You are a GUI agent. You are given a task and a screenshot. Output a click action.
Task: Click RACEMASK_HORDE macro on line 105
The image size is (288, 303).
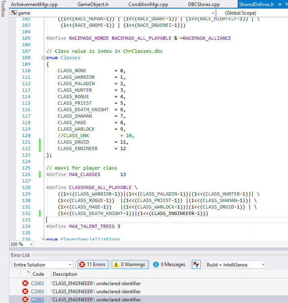tap(89, 38)
